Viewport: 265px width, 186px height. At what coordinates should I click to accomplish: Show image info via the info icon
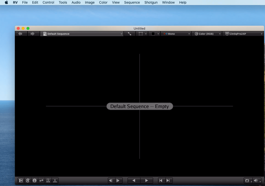pyautogui.click(x=34, y=181)
